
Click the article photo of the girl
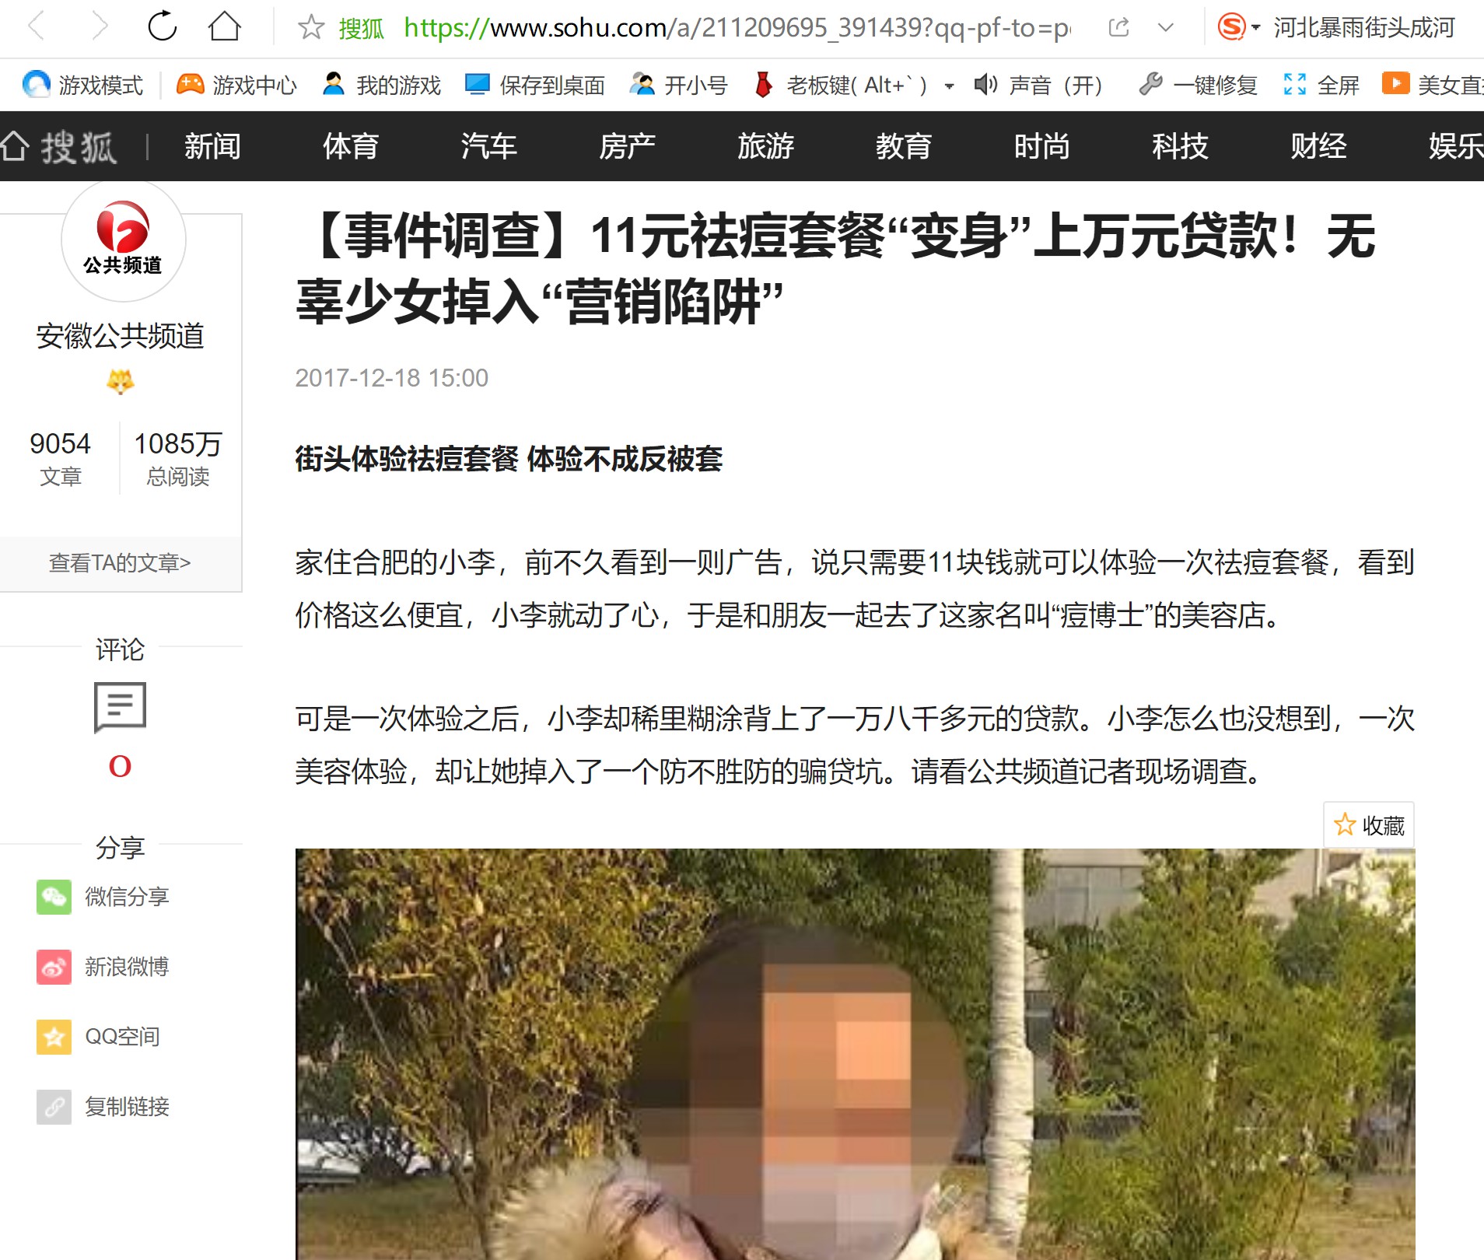(x=855, y=1054)
